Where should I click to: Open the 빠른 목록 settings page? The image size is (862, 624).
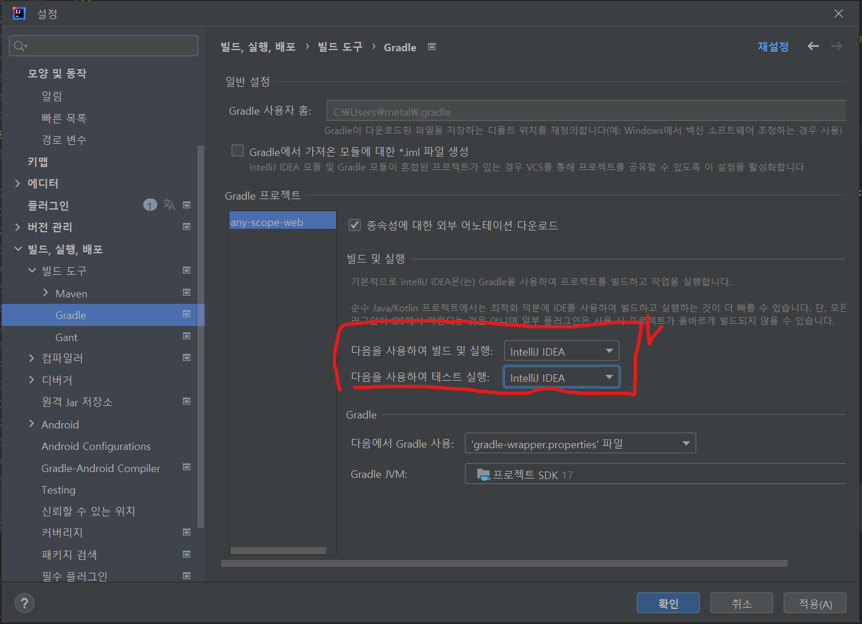coord(64,118)
